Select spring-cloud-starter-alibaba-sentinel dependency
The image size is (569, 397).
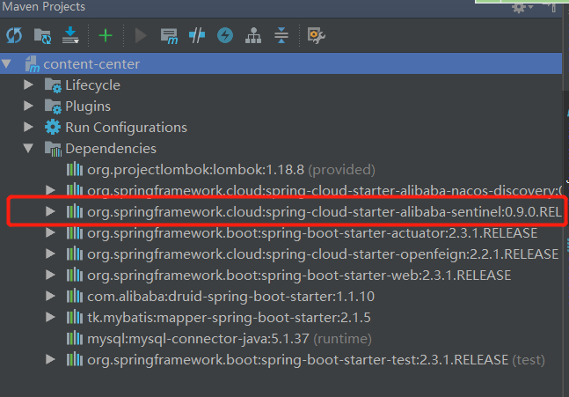324,212
